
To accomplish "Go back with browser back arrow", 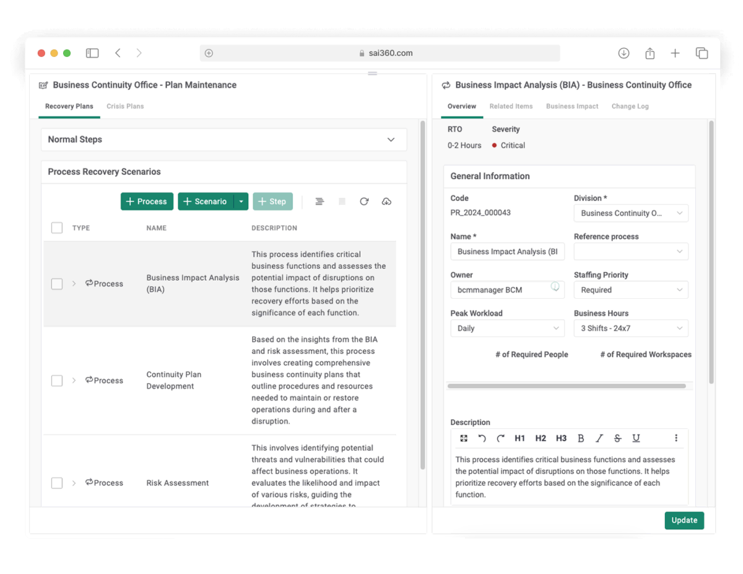I will click(118, 53).
